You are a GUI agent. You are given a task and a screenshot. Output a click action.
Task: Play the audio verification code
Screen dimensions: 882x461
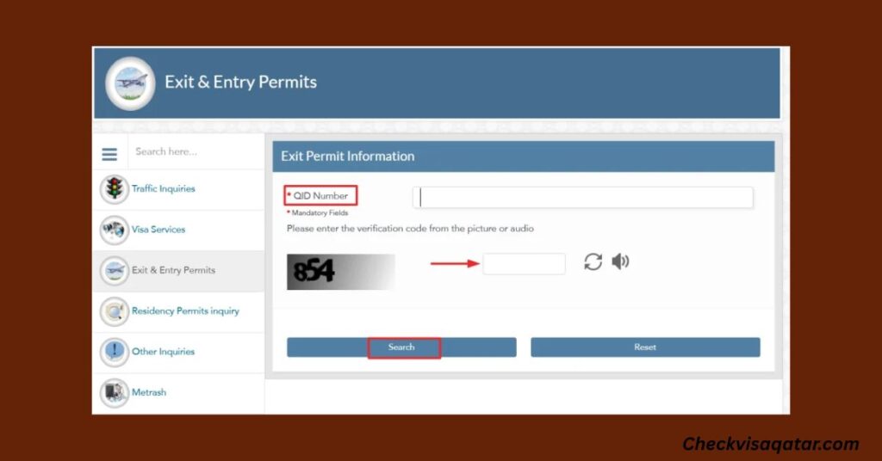pyautogui.click(x=620, y=261)
